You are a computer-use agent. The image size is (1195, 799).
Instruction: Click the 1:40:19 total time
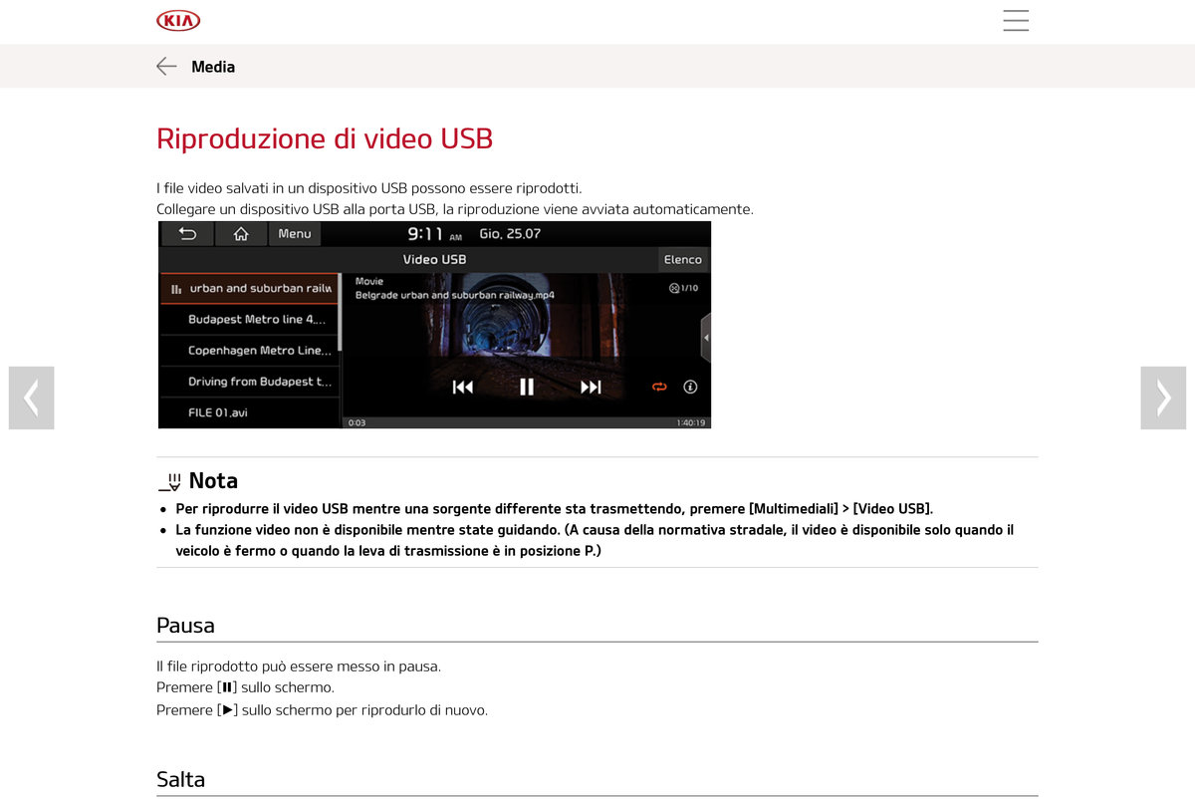point(691,423)
